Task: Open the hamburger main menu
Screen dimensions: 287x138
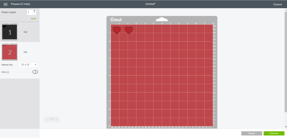Action: point(5,4)
